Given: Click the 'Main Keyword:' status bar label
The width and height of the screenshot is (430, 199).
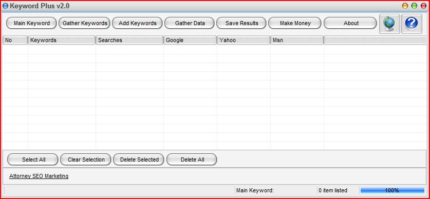Looking at the screenshot, I should click(x=255, y=190).
